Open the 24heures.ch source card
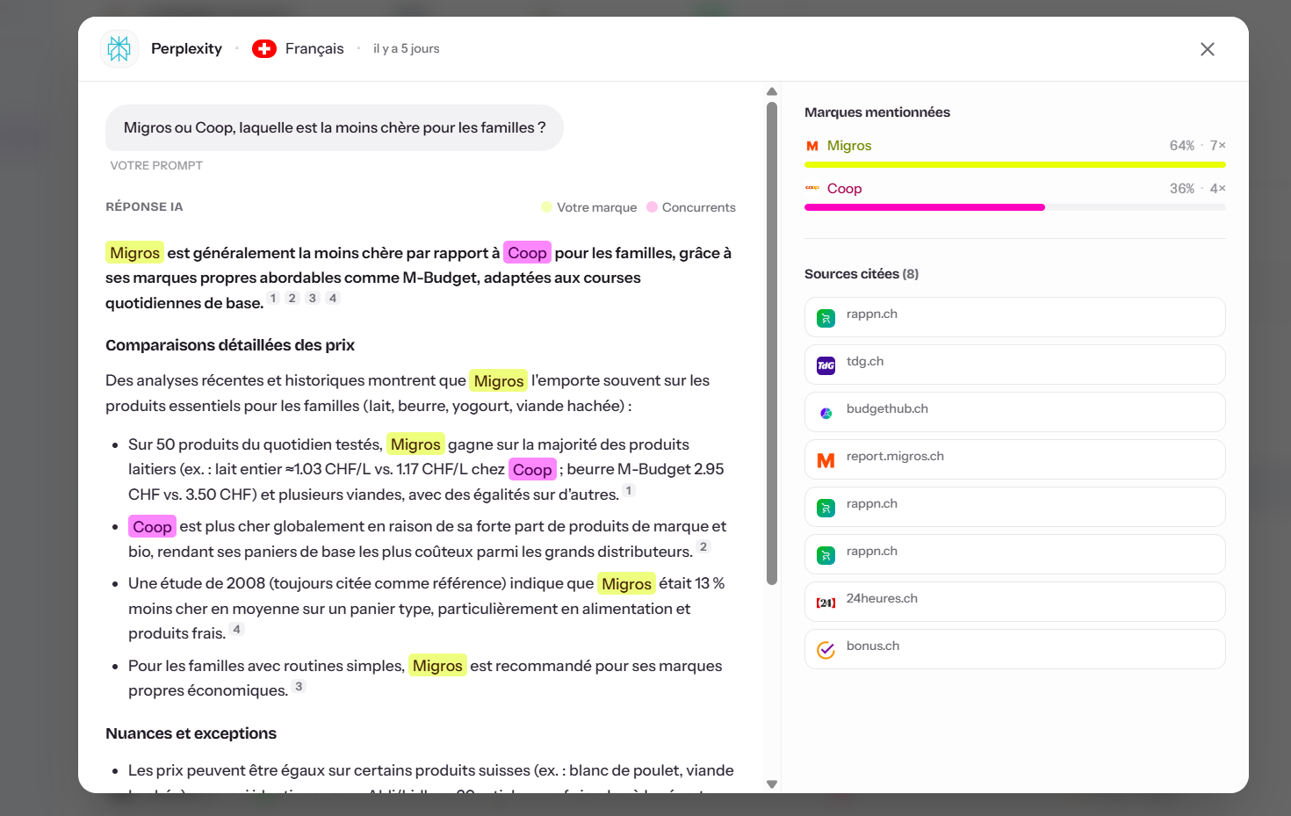The image size is (1291, 816). point(1015,602)
